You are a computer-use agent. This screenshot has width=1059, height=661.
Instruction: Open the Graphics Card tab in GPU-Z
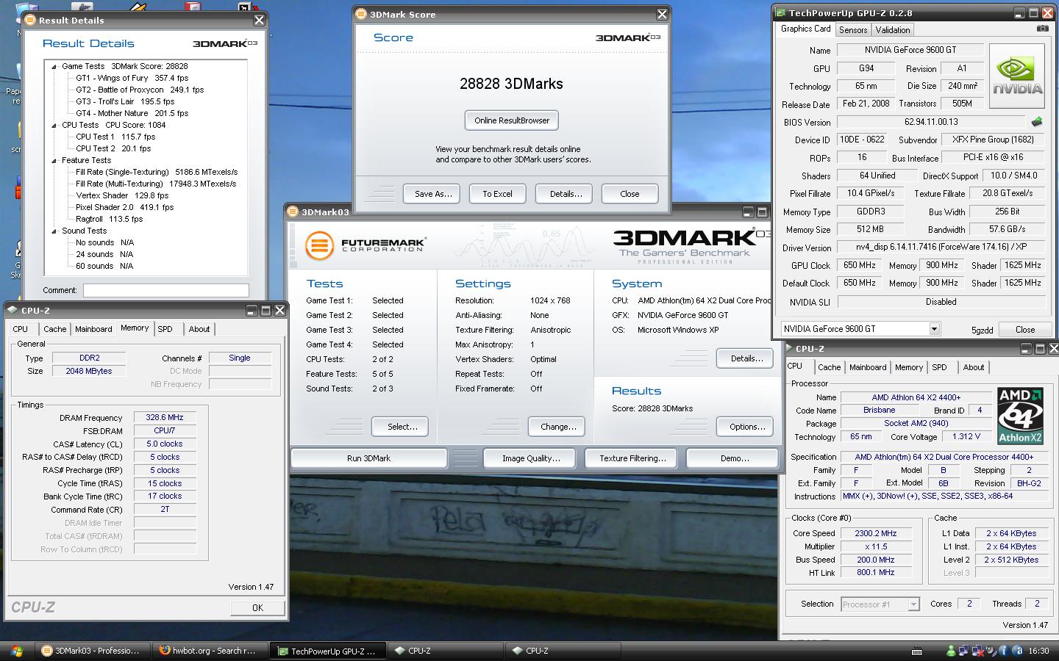tap(805, 29)
